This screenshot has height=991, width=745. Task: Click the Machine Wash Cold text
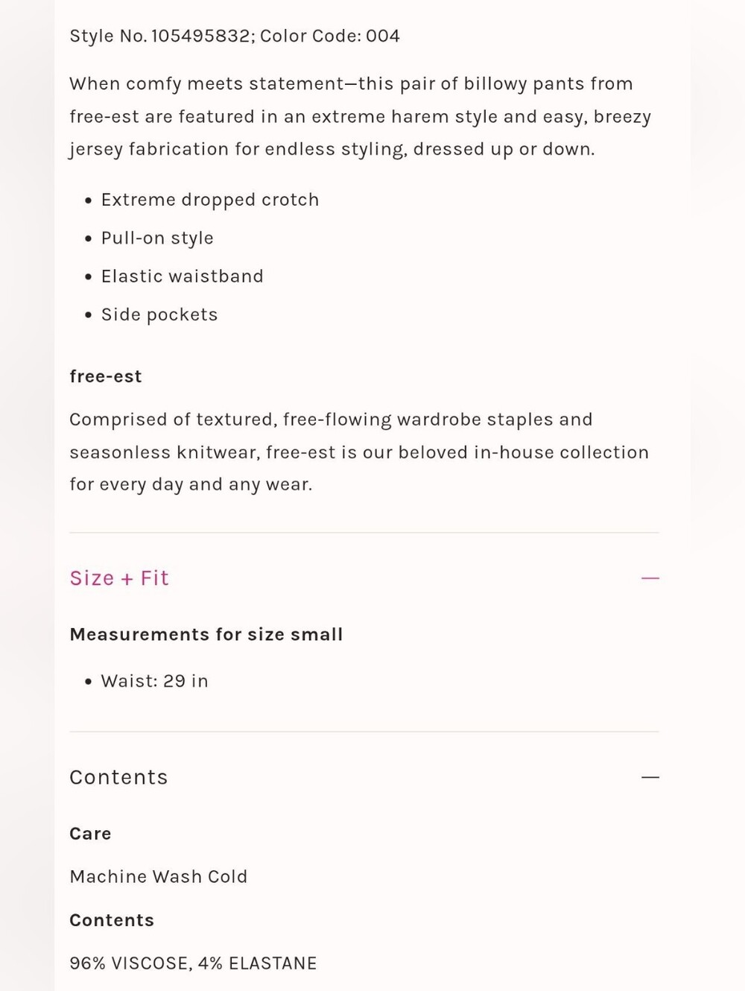tap(159, 877)
